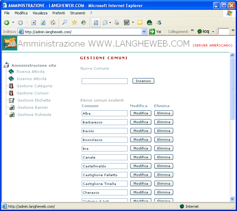Open the Modifica menu in the menu bar

(x=21, y=13)
